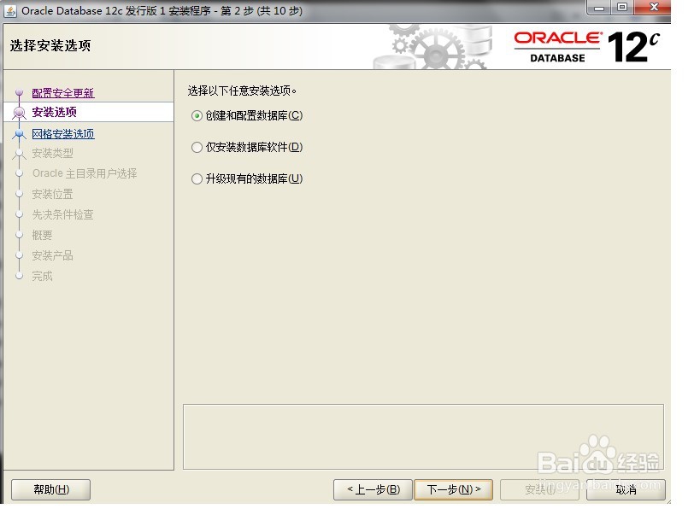
Task: Click the 选择安装选项 page heading
Action: click(50, 45)
